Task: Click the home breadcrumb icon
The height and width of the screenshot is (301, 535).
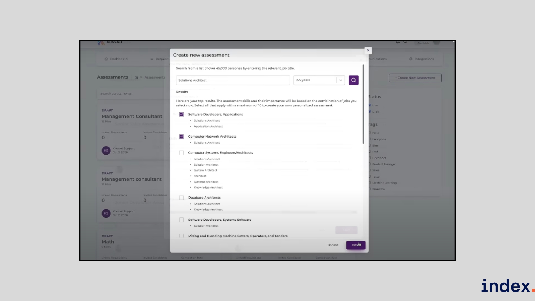Action: pyautogui.click(x=136, y=77)
